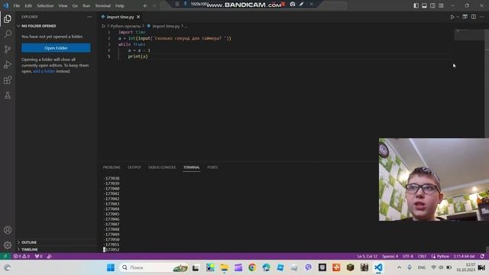Click the Run Python File play button
Image resolution: width=489 pixels, height=275 pixels.
tap(452, 17)
